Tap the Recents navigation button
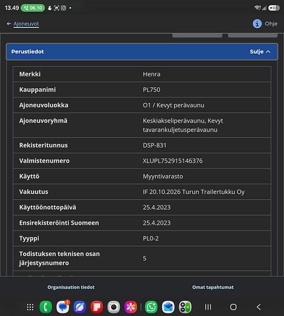This screenshot has width=284, height=316. pos(208,307)
